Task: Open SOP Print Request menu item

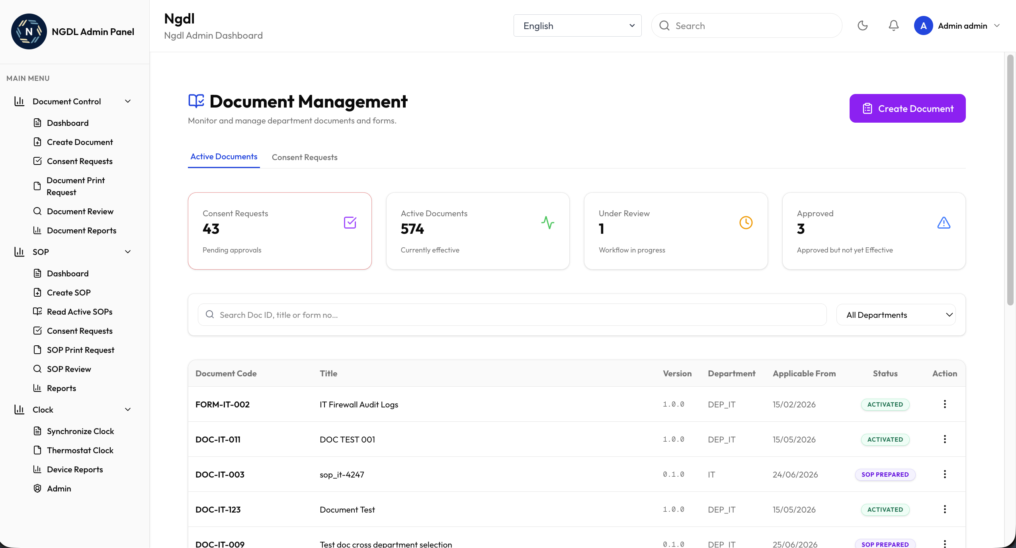Action: click(80, 350)
